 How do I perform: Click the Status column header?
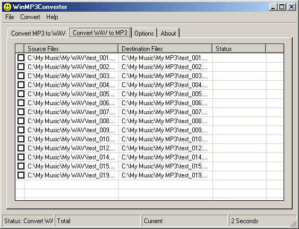tap(239, 49)
